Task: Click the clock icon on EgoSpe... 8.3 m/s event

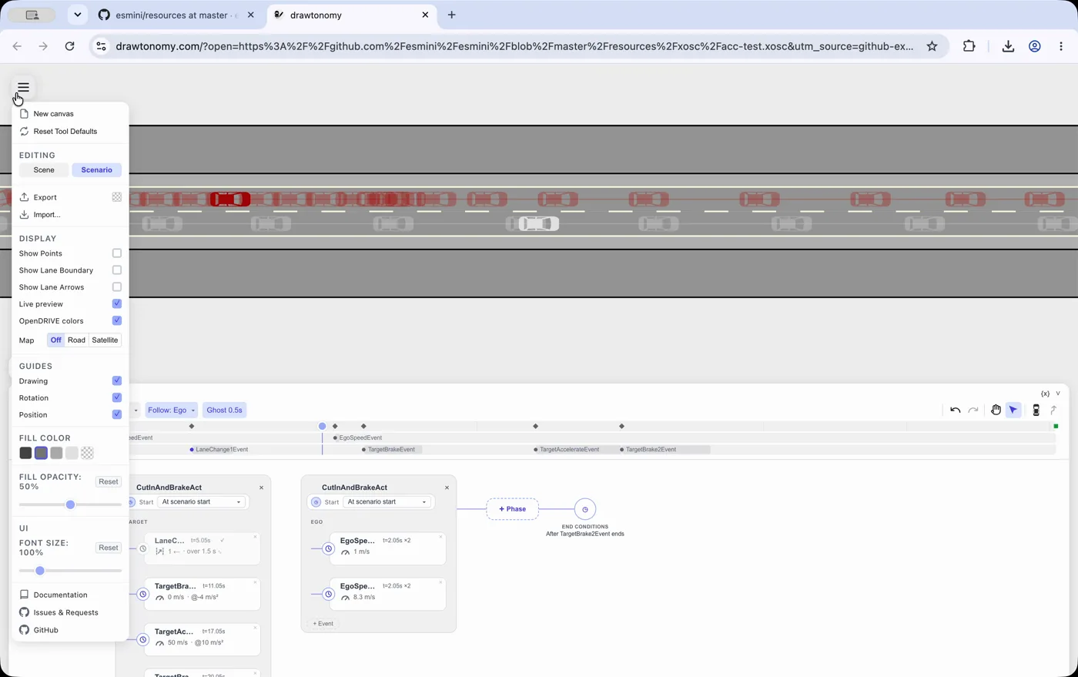Action: click(x=329, y=594)
